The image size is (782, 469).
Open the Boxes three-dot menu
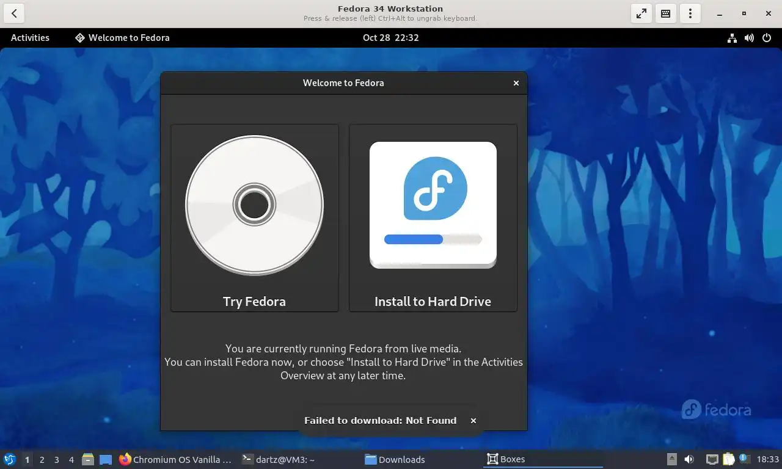pos(690,13)
